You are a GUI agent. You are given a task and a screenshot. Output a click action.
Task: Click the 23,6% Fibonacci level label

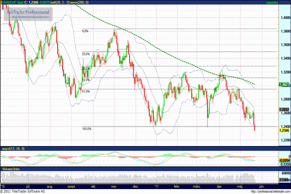coord(86,54)
